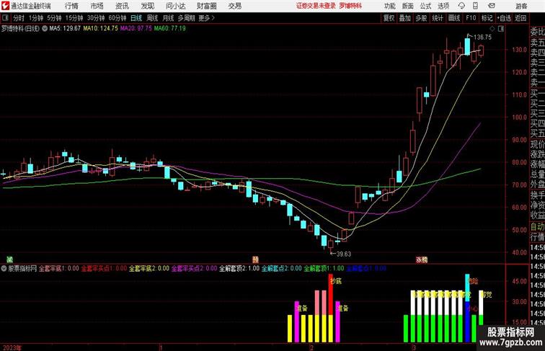Click the 涨停 marker on chart bottom
Viewport: 545px width, 351px height.
[422, 259]
